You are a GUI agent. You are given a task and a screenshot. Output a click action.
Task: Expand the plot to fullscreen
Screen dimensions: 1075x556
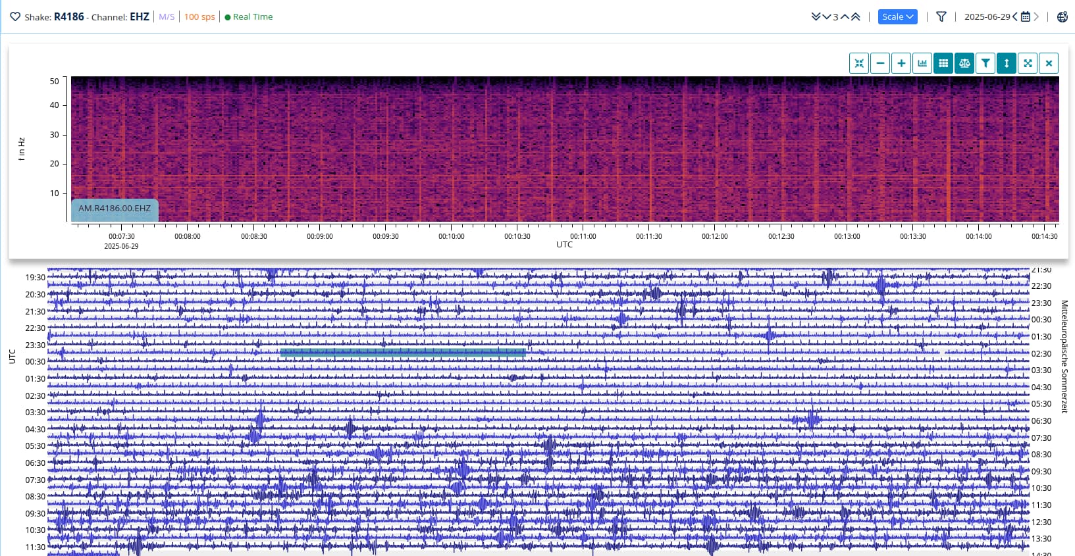pos(1028,63)
